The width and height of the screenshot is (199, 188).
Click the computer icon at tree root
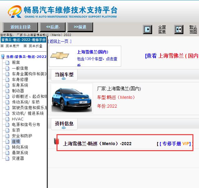pyautogui.click(x=3, y=57)
